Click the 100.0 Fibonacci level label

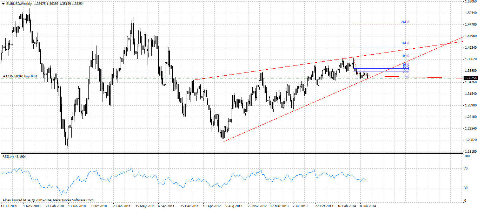coord(405,56)
